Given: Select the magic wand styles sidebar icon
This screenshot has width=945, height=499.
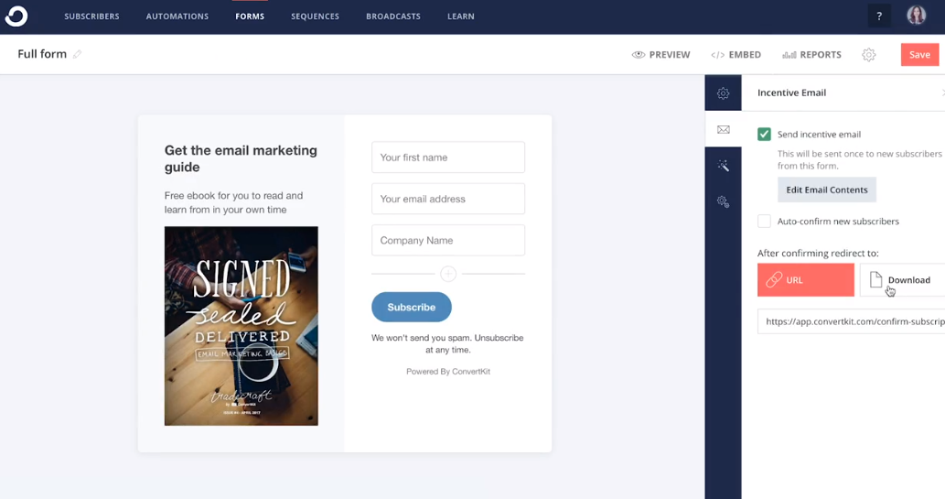Looking at the screenshot, I should point(724,166).
